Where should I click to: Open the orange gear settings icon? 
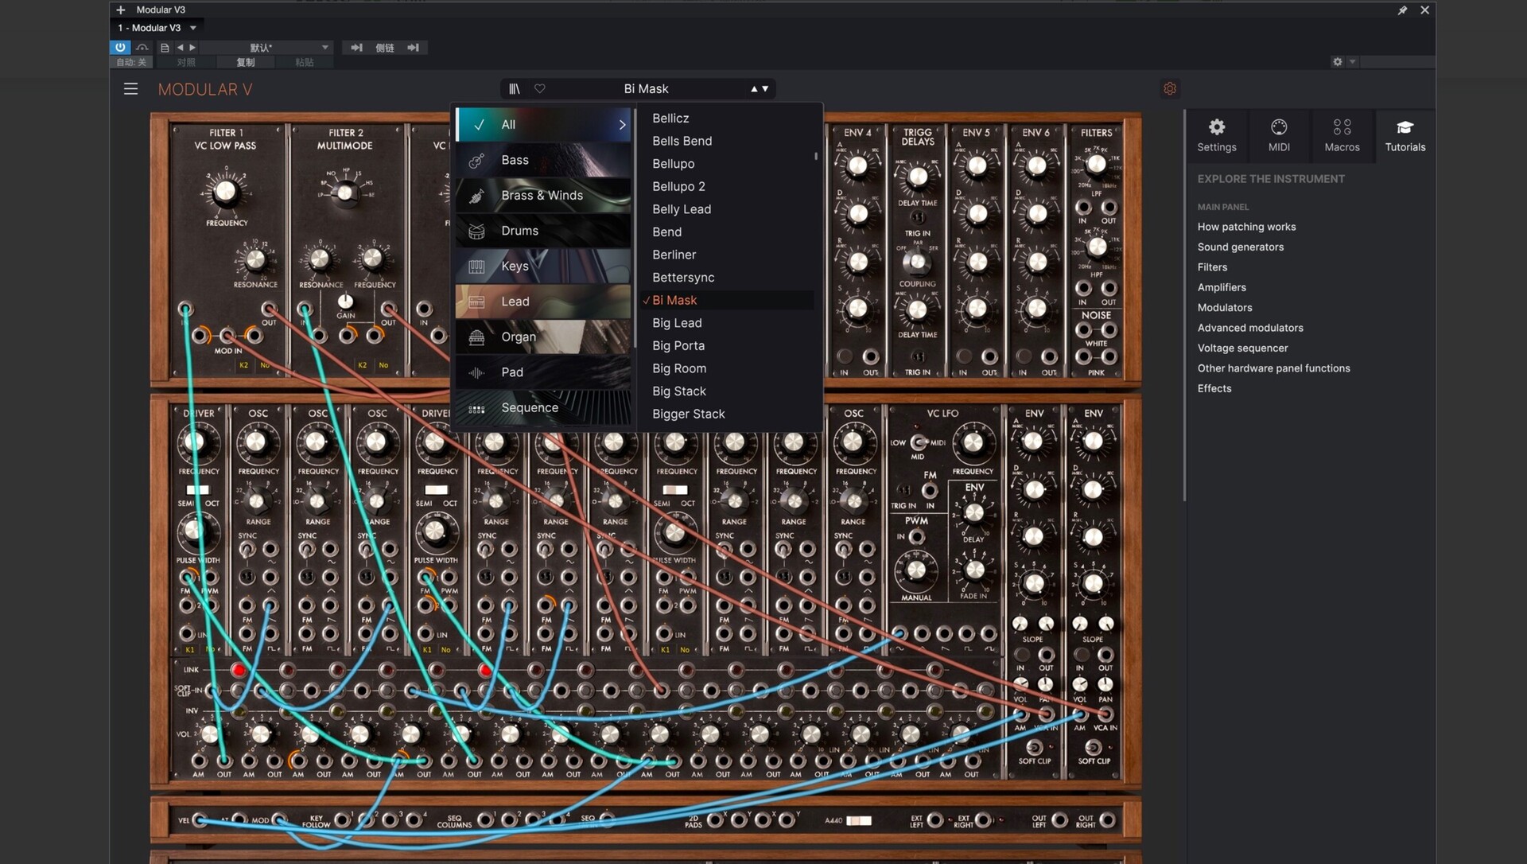tap(1170, 89)
